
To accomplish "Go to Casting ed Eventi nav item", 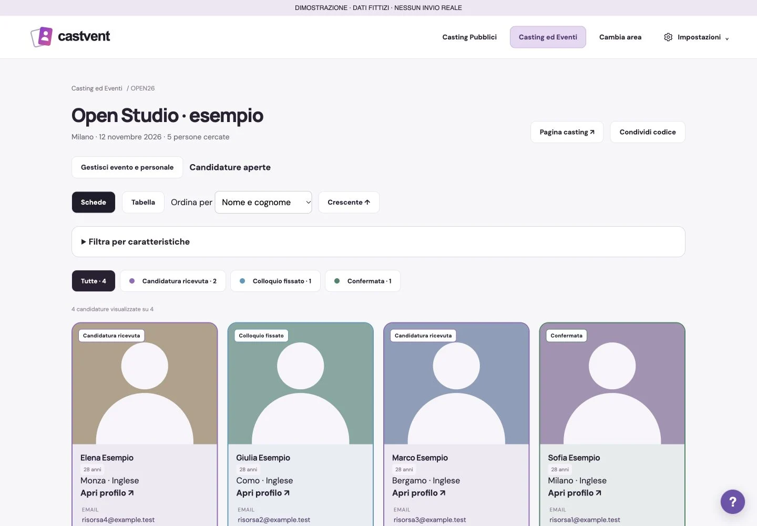I will [x=548, y=37].
